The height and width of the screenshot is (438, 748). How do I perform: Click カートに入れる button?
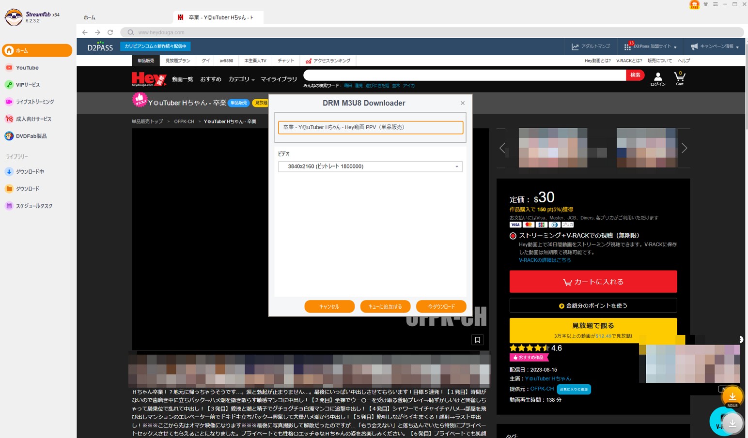pyautogui.click(x=593, y=282)
